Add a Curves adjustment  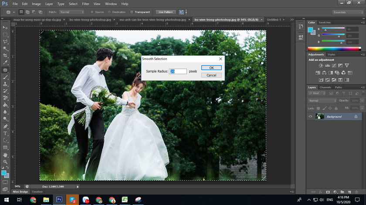click(x=334, y=66)
